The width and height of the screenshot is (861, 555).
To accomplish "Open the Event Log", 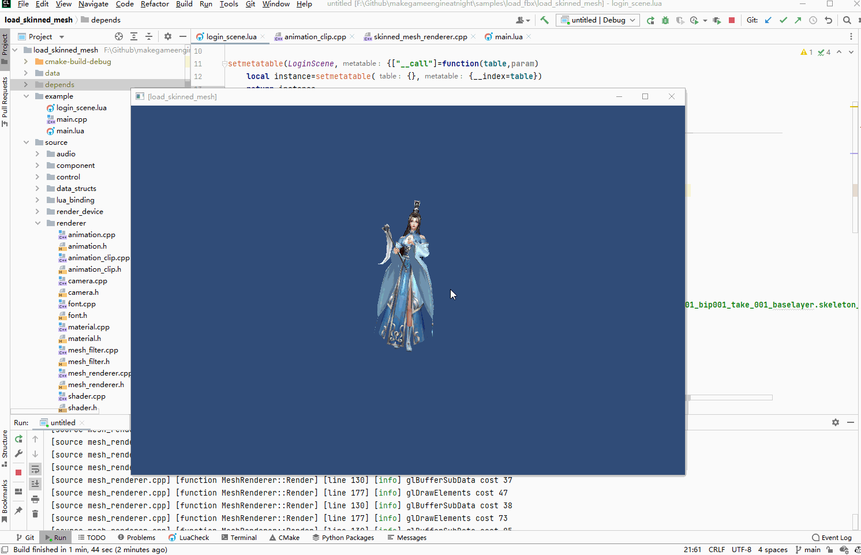I will (832, 537).
